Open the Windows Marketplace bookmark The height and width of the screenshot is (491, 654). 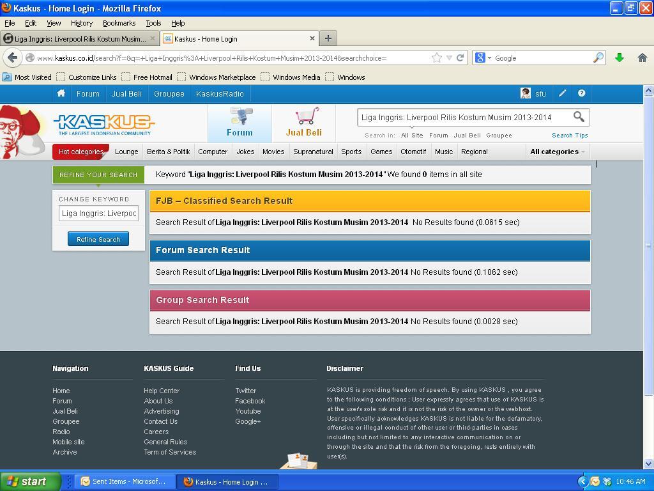(x=217, y=77)
